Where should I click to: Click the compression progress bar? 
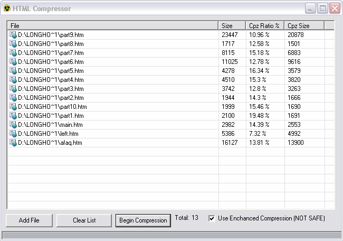tap(171, 235)
